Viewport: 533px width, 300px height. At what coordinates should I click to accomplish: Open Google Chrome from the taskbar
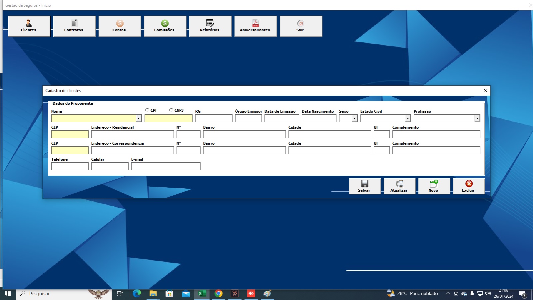pos(219,294)
